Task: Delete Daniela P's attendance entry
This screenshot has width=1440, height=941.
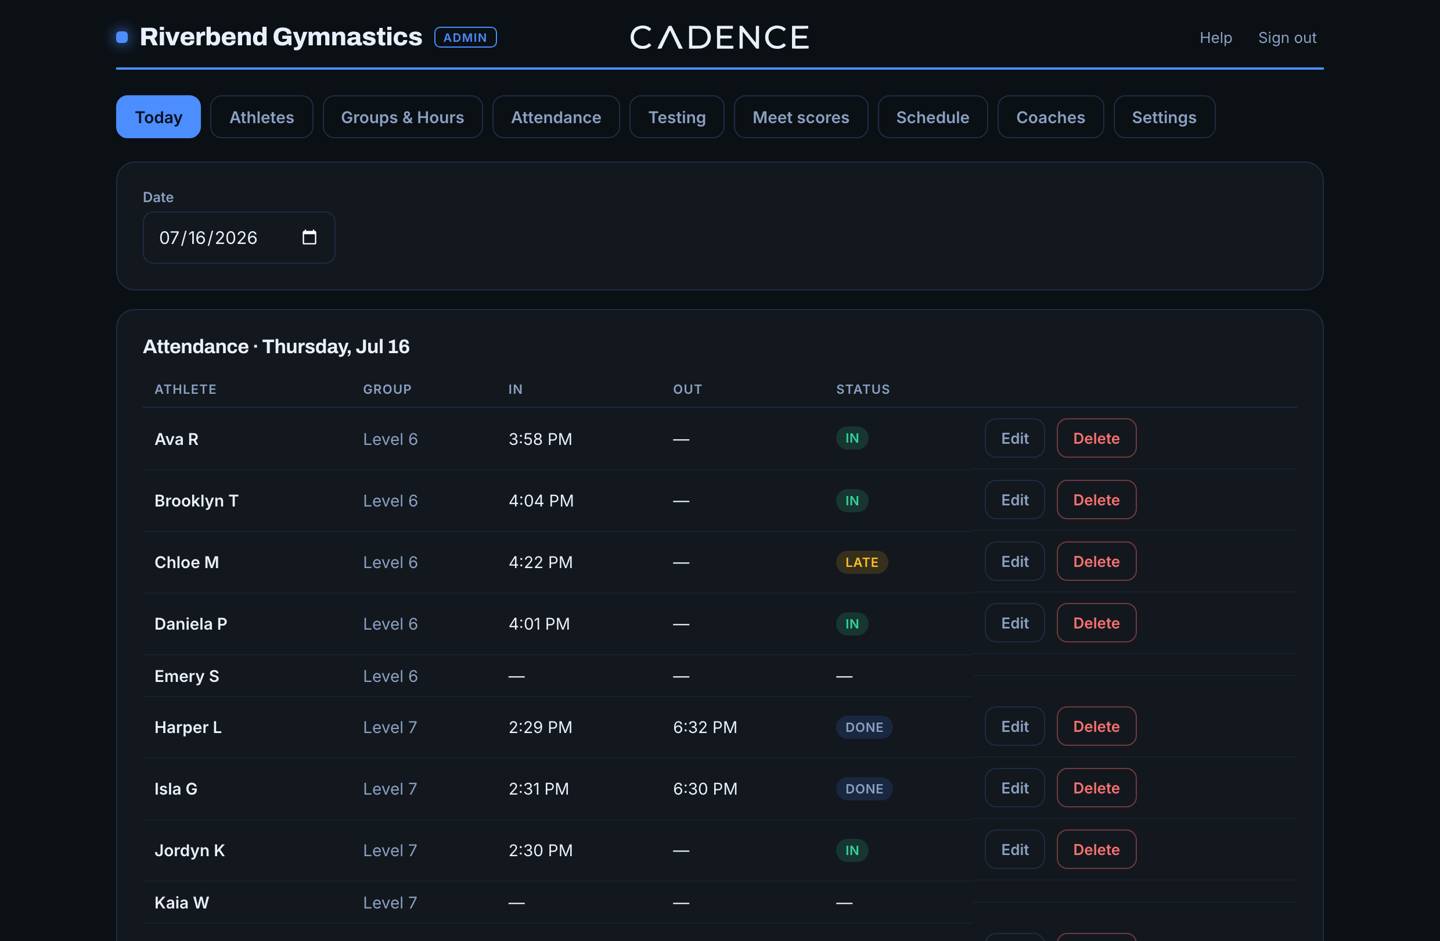Action: coord(1096,623)
